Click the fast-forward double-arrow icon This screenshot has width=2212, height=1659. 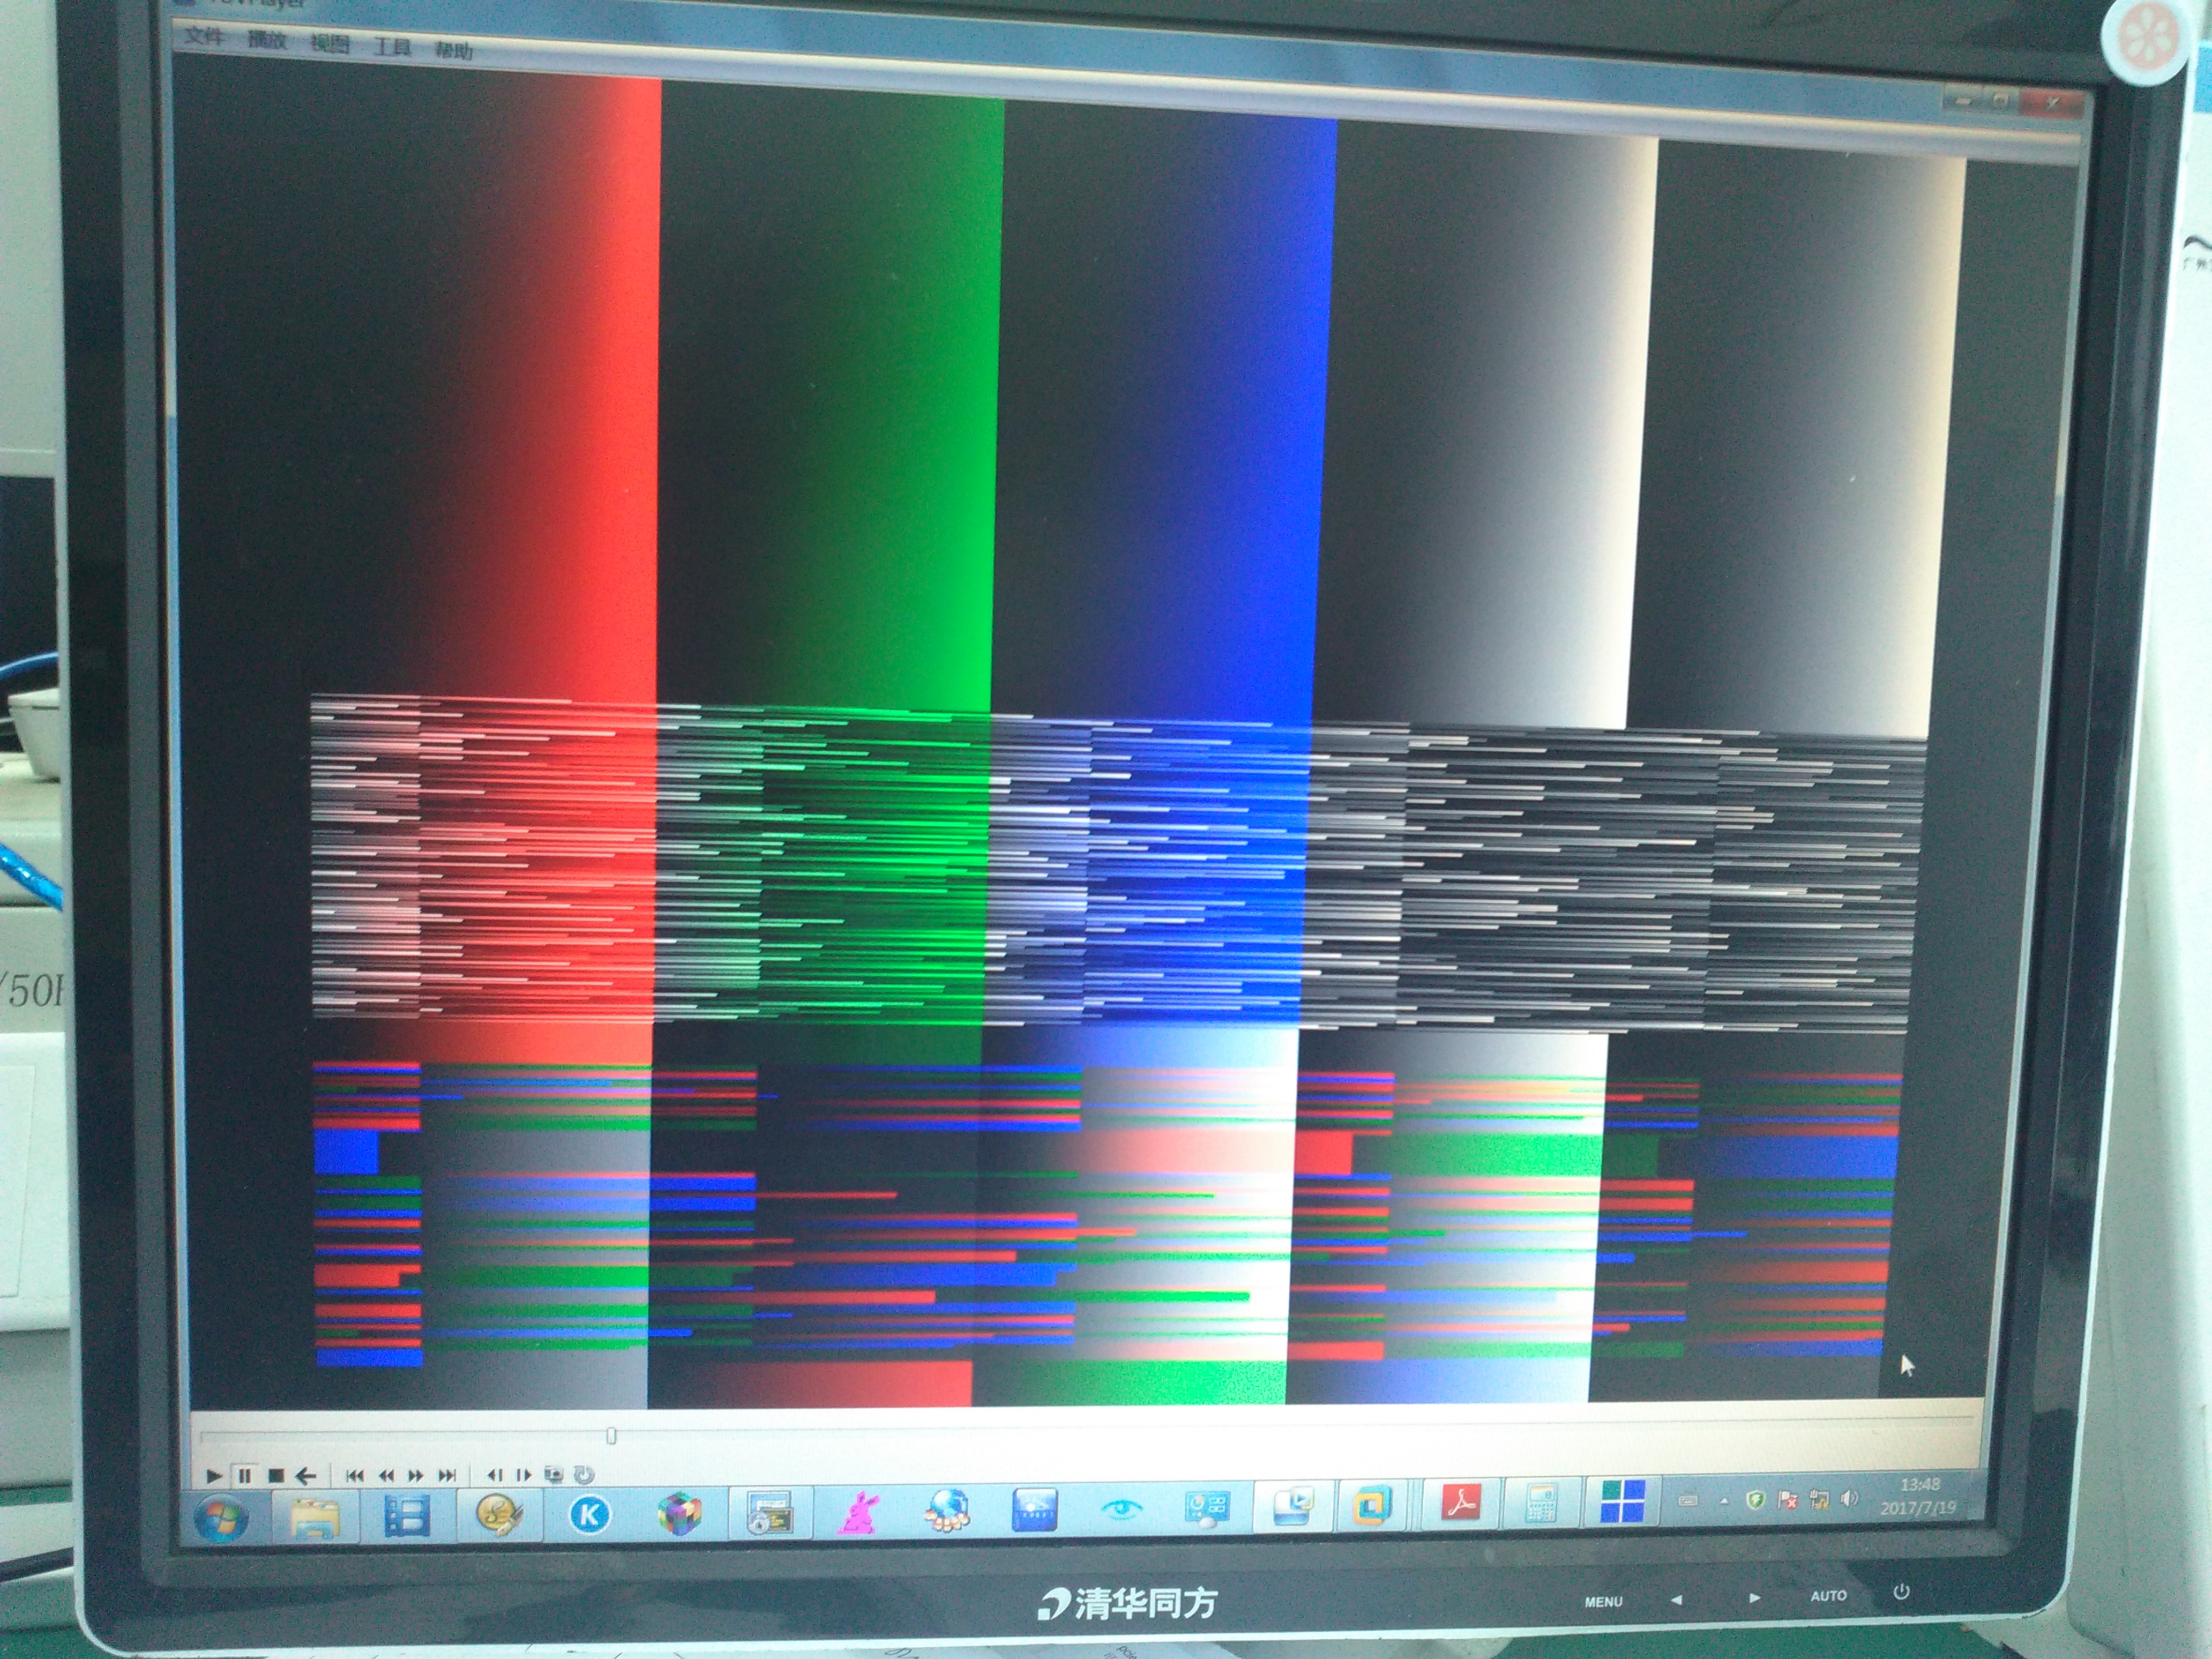click(416, 1475)
